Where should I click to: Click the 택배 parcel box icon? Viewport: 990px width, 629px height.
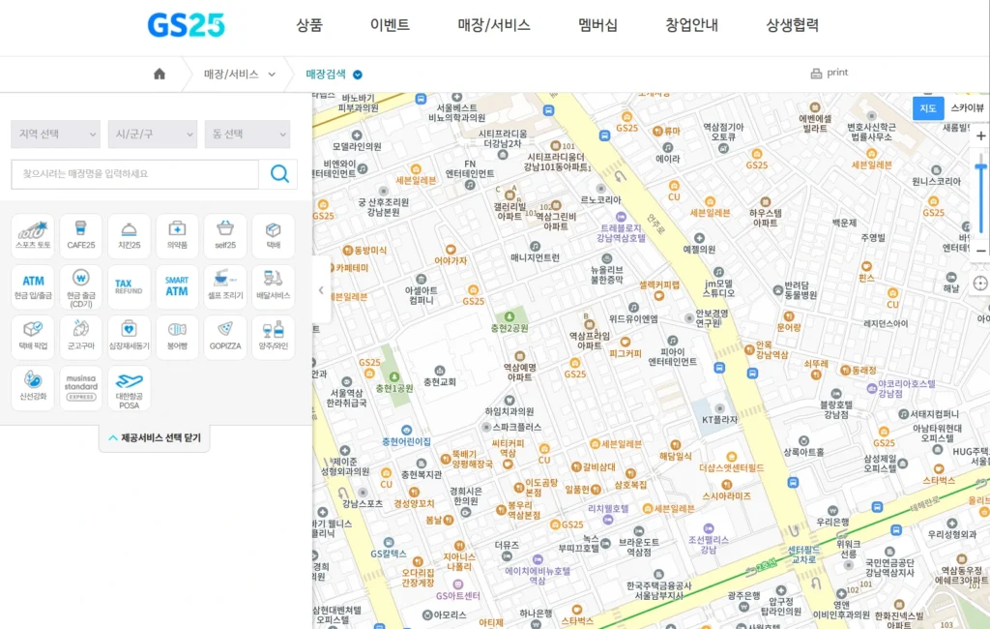coord(273,235)
